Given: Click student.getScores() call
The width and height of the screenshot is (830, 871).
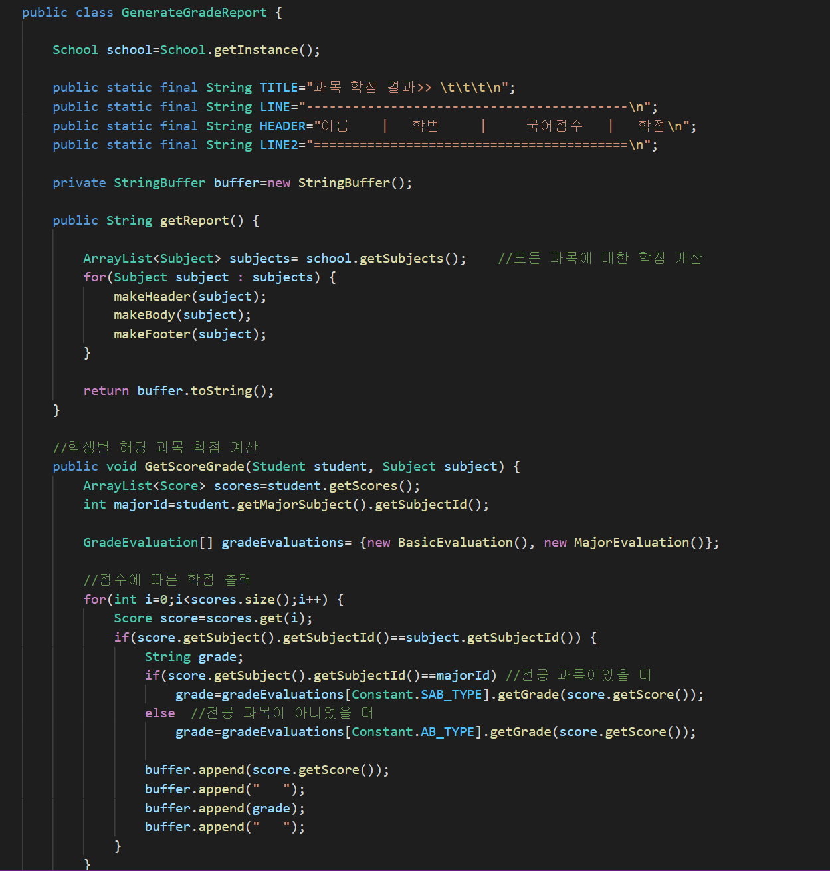Looking at the screenshot, I should [x=340, y=486].
